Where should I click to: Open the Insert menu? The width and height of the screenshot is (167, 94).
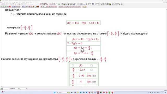(7, 2)
